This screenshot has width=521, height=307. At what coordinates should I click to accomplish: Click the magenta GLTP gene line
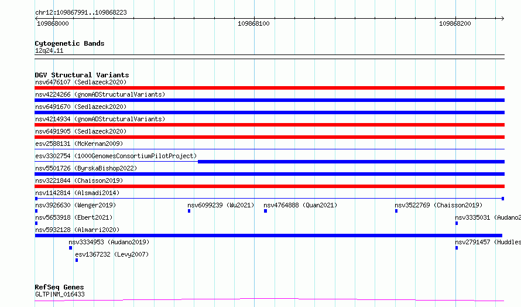(x=269, y=300)
